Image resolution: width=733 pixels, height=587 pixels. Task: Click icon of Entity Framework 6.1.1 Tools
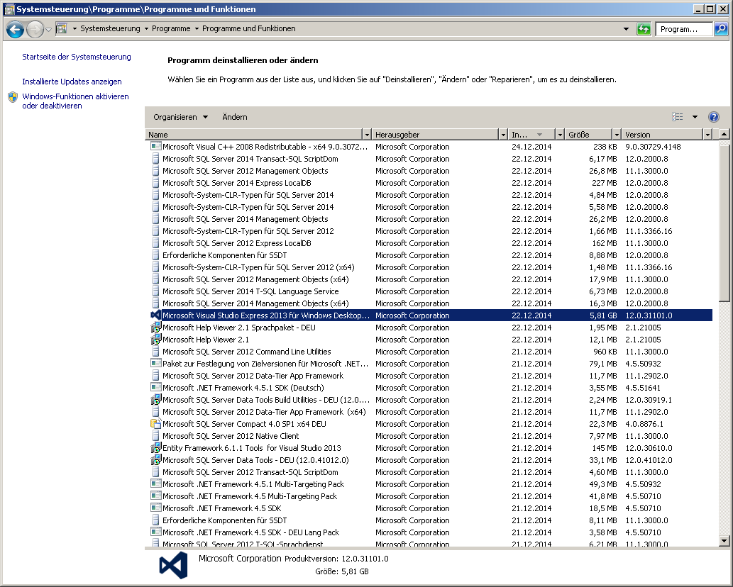[x=155, y=448]
